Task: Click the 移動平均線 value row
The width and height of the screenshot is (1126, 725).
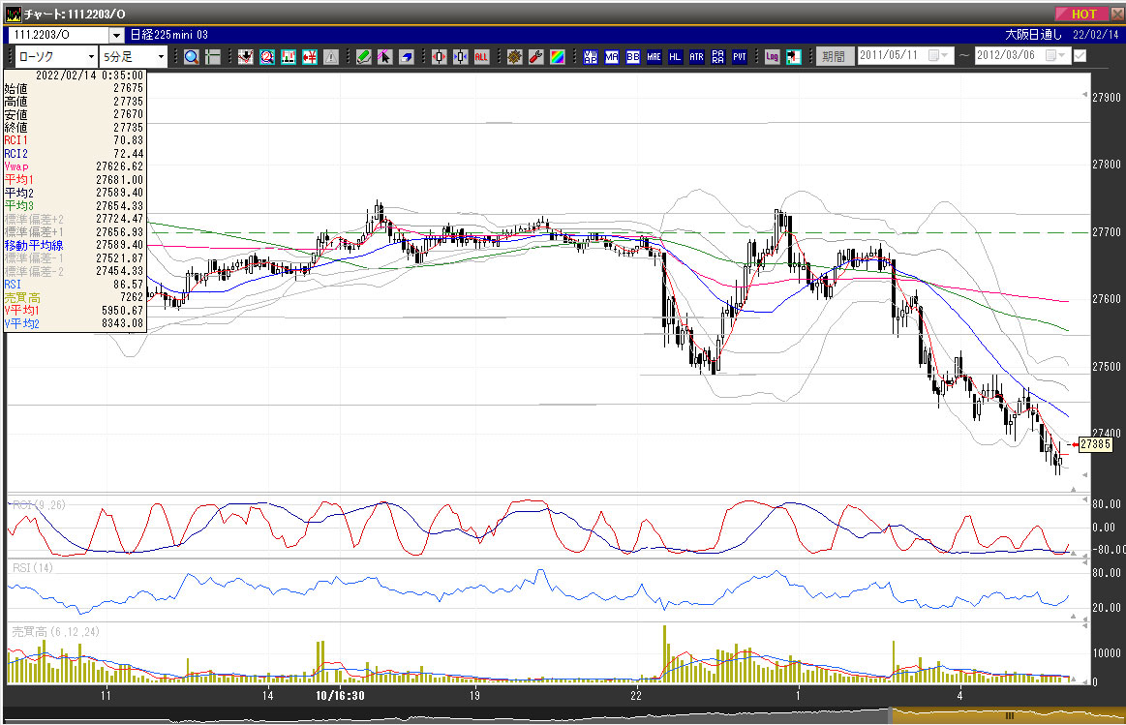Action: 74,245
